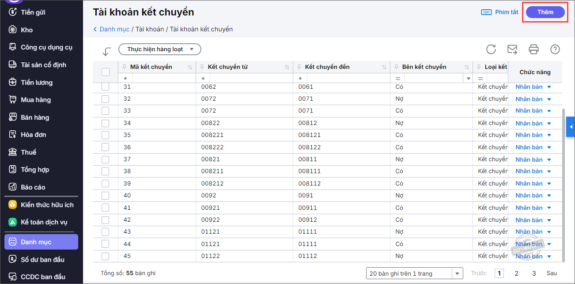Viewport: 575px width, 284px height.
Task: Open the CCDC ban đầu icon
Action: pyautogui.click(x=13, y=277)
